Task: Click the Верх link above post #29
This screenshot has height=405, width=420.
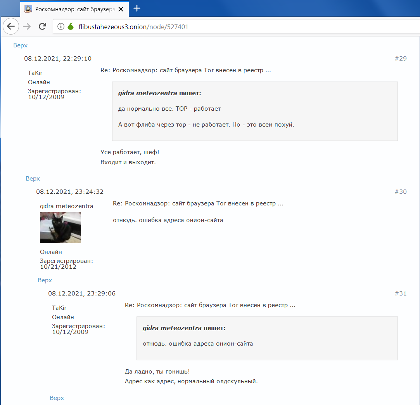Action: coord(20,45)
